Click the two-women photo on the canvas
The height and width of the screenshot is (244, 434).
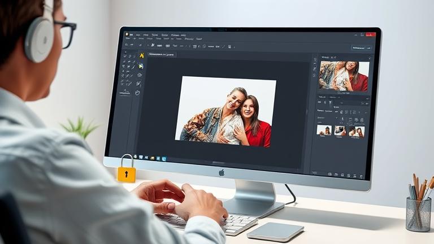tap(225, 111)
